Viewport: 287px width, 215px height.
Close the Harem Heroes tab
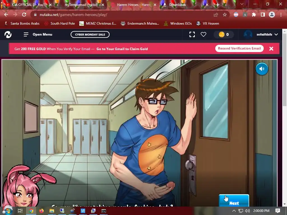(155, 5)
